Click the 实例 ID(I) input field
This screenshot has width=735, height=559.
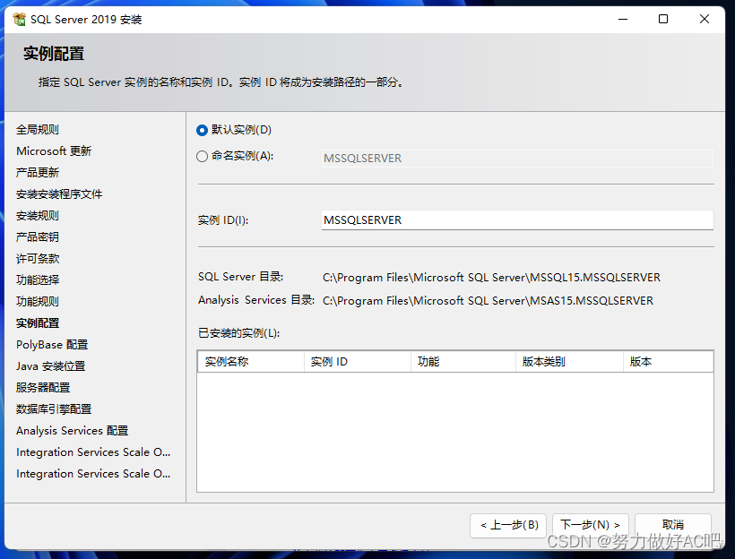point(517,220)
